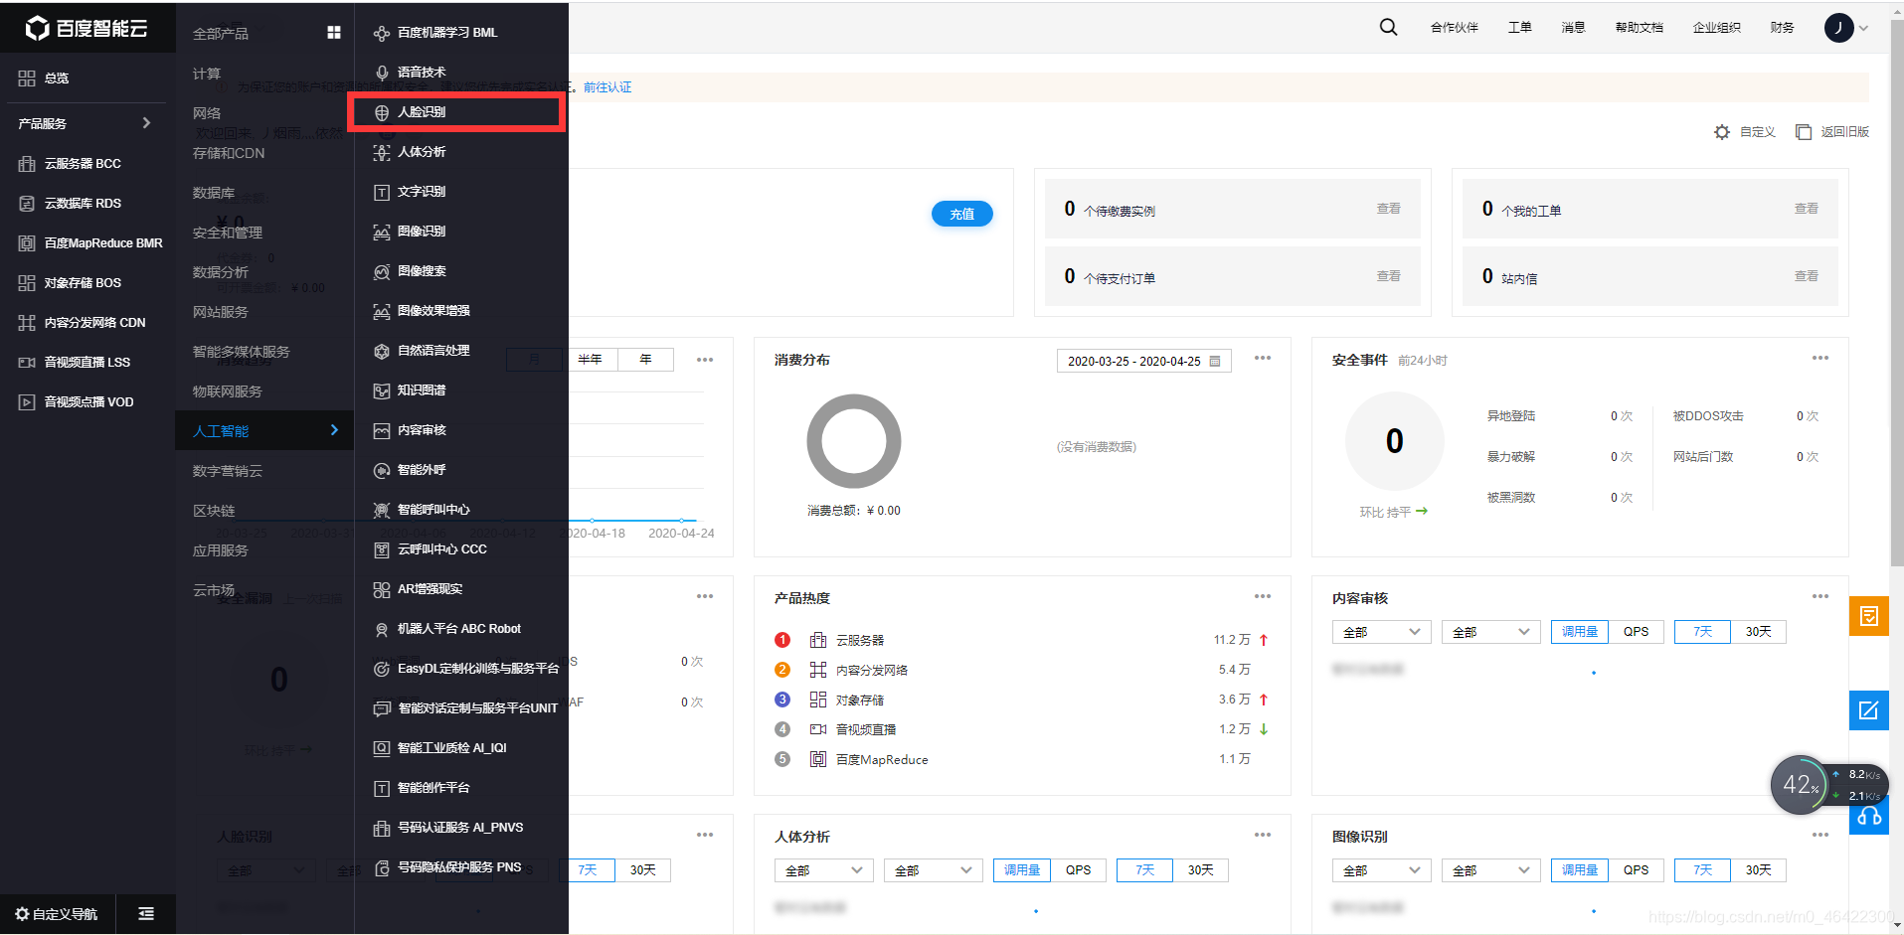Open the 图像识别 card more options
This screenshot has width=1904, height=935.
(1820, 835)
